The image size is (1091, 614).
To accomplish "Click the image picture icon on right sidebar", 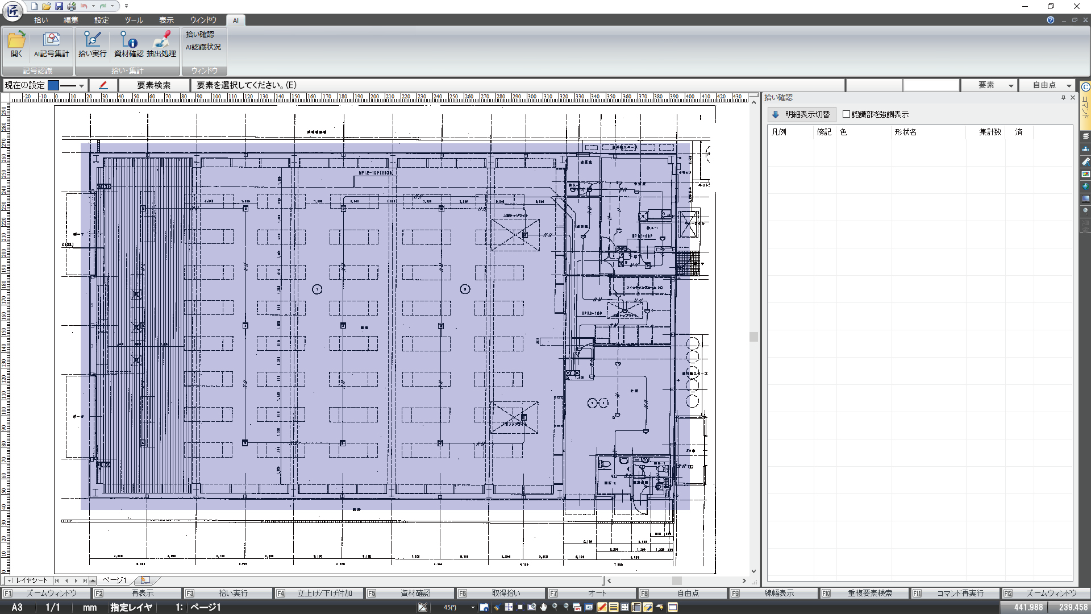I will [1085, 174].
